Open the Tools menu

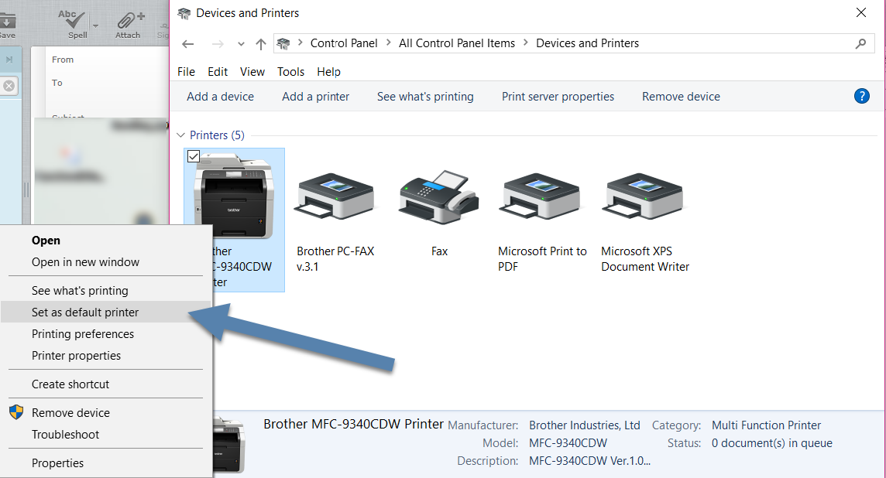click(290, 72)
